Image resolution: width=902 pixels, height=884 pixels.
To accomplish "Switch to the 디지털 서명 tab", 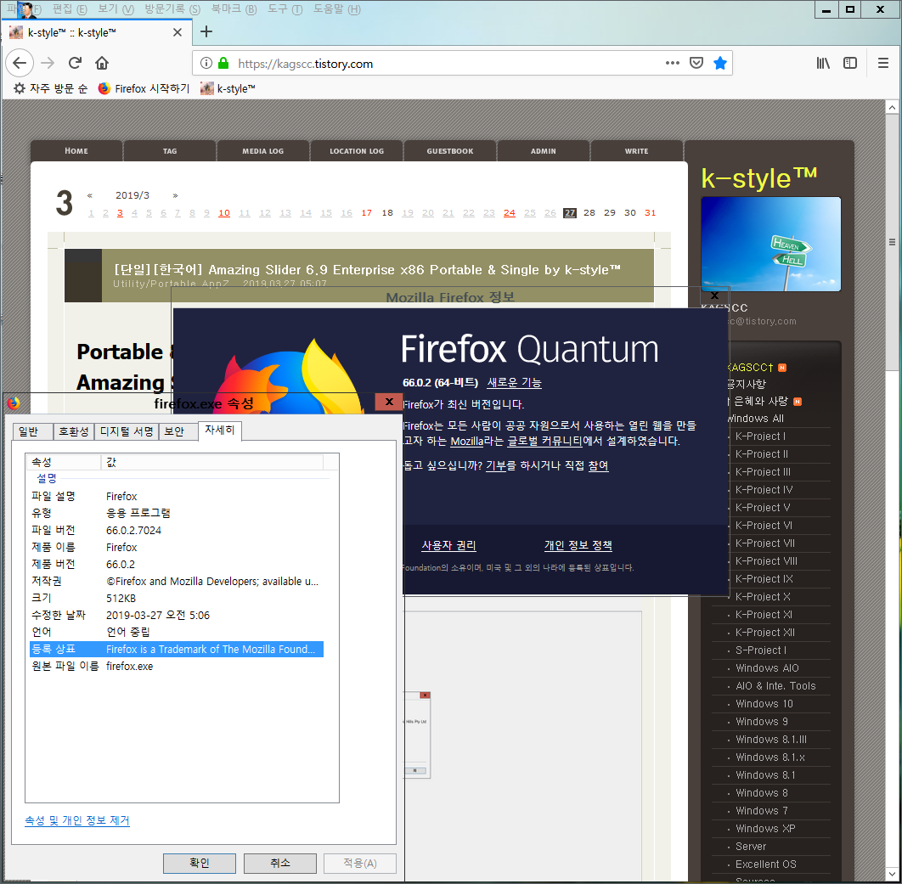I will tap(127, 431).
